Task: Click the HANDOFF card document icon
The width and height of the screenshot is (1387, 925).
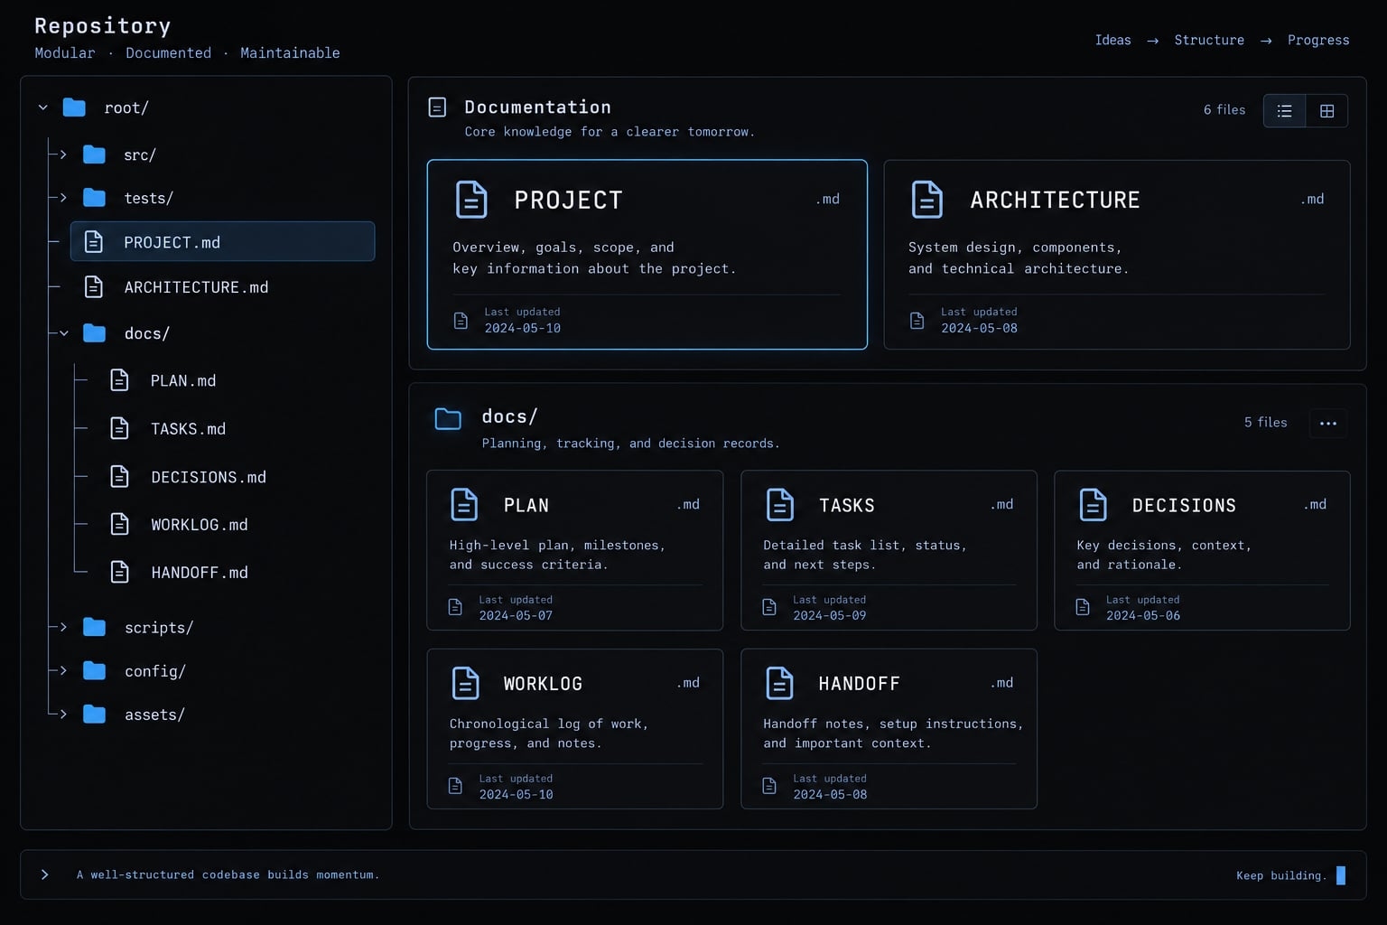Action: (779, 683)
